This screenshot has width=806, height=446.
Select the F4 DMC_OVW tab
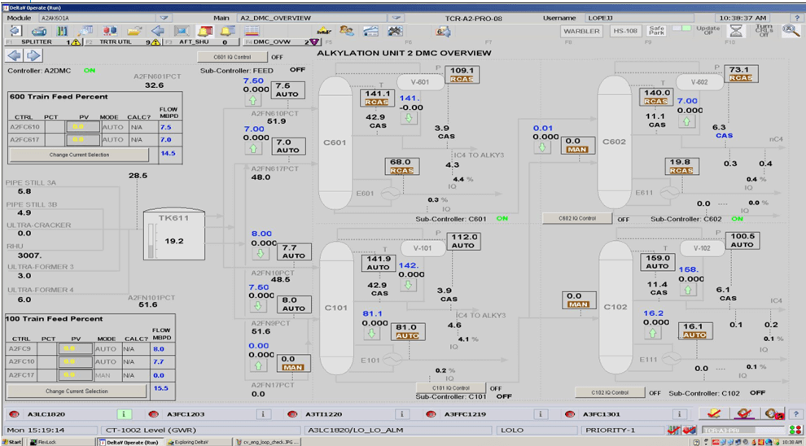[x=283, y=42]
